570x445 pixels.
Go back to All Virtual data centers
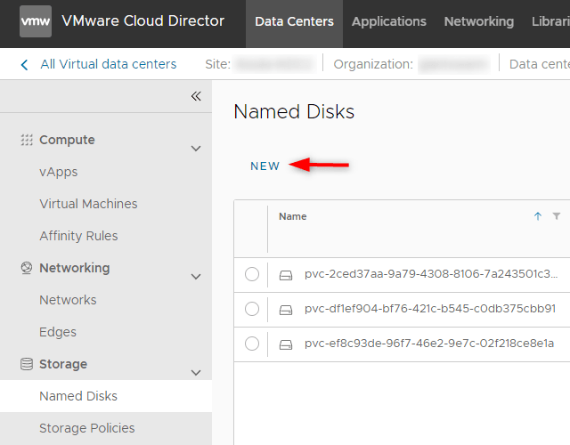tap(109, 64)
